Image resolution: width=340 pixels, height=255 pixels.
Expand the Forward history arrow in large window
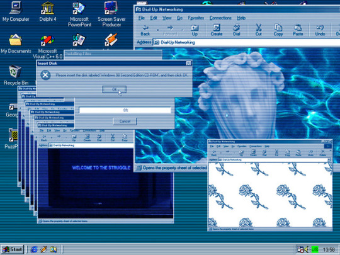tap(182, 30)
